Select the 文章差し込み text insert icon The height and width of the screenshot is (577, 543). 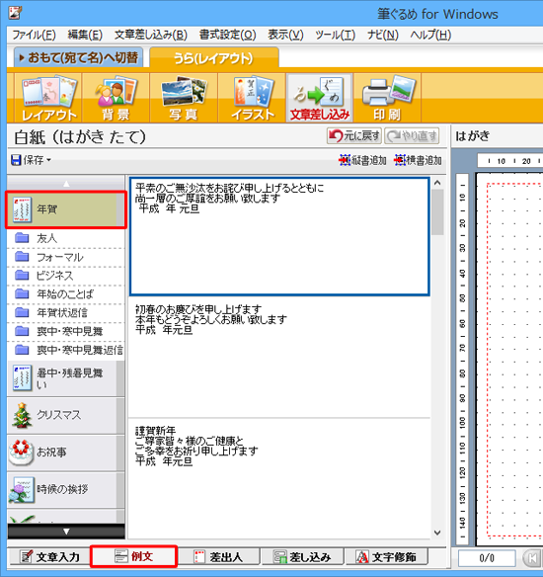320,98
